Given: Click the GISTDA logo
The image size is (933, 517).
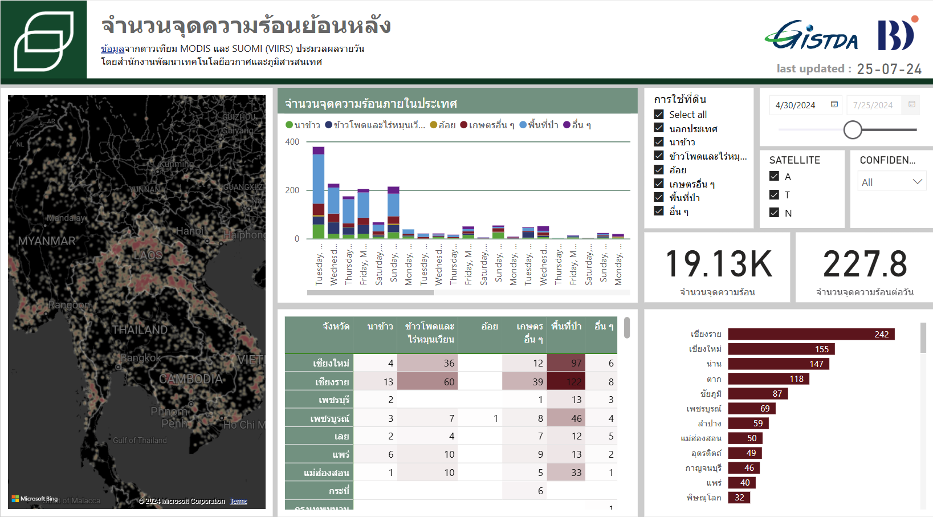Looking at the screenshot, I should tap(811, 36).
